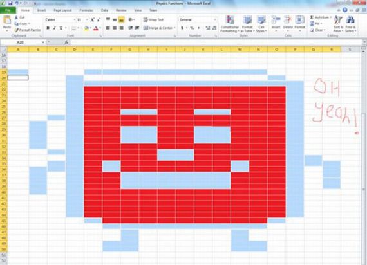Click the Merge & Center button

pos(158,28)
